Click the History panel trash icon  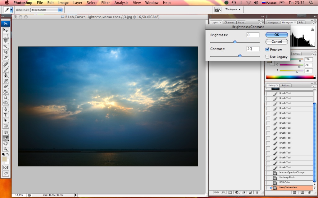click(309, 192)
